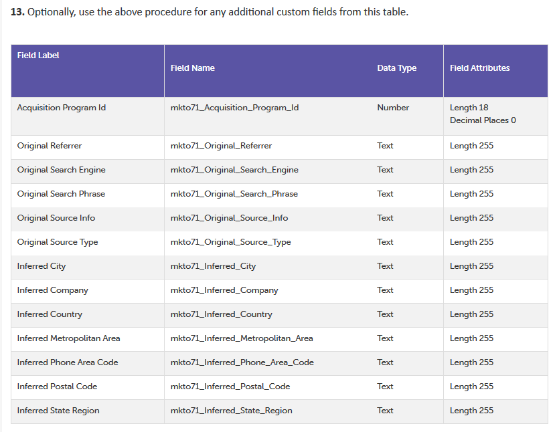Click mkto71_Inferred_State_Region field name
The width and height of the screenshot is (557, 432).
click(231, 411)
